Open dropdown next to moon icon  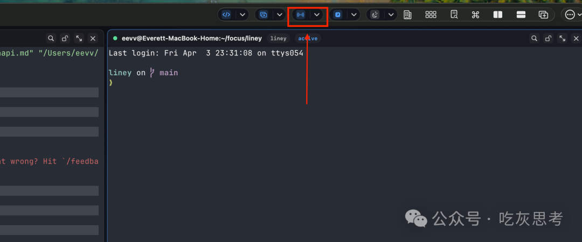pos(391,15)
